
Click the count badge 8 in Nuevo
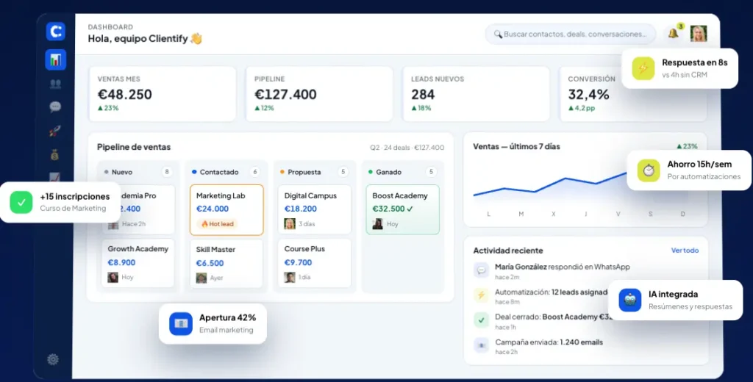coord(167,172)
